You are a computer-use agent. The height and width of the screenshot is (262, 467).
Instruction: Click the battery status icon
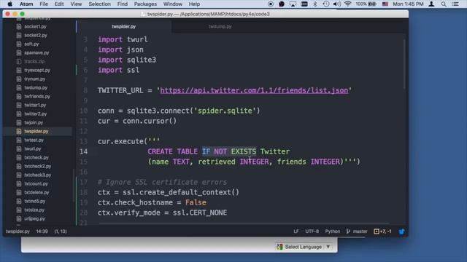373,4
